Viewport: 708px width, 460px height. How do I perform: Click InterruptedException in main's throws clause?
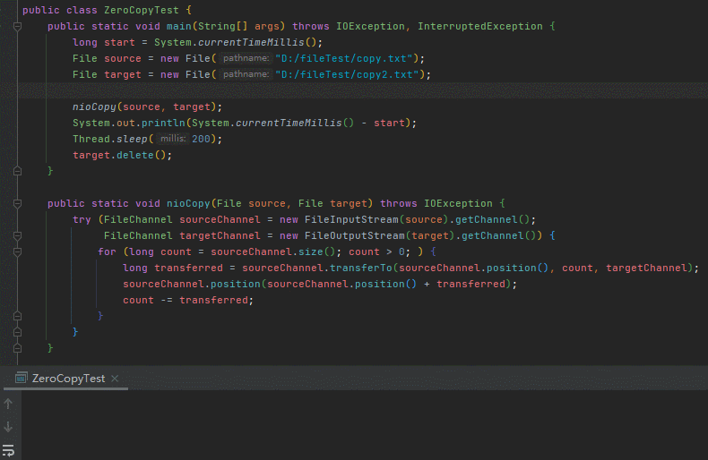pos(480,26)
